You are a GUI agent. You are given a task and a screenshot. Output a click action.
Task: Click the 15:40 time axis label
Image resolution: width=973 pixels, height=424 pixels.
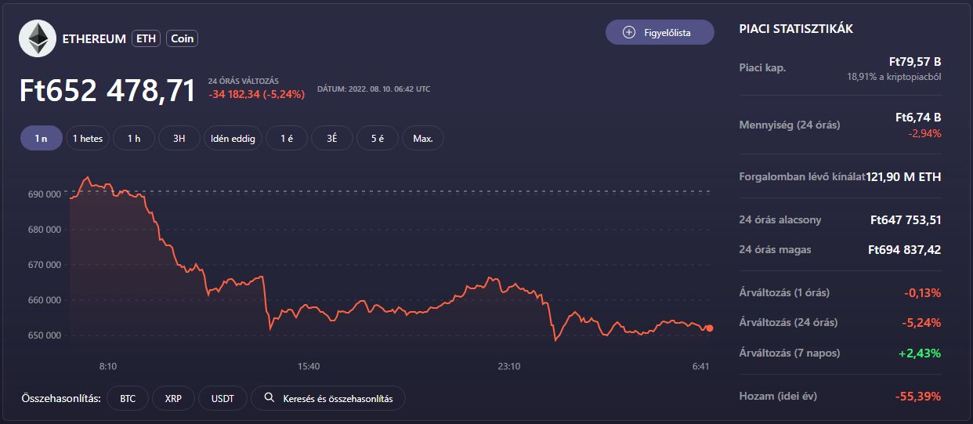pos(309,366)
